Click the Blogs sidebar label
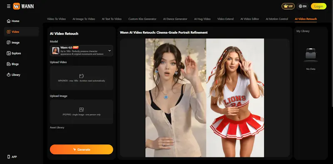This screenshot has height=164, width=333. pyautogui.click(x=15, y=64)
